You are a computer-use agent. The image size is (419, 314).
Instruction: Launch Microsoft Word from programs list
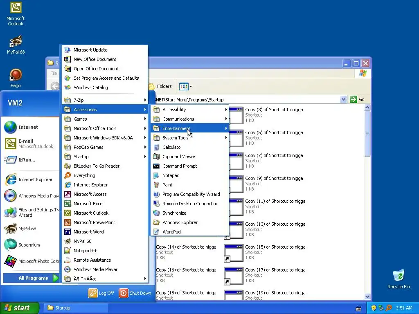click(105, 232)
